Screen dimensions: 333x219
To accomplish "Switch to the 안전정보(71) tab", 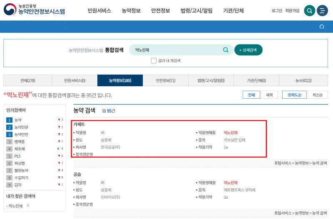I will pyautogui.click(x=165, y=80).
